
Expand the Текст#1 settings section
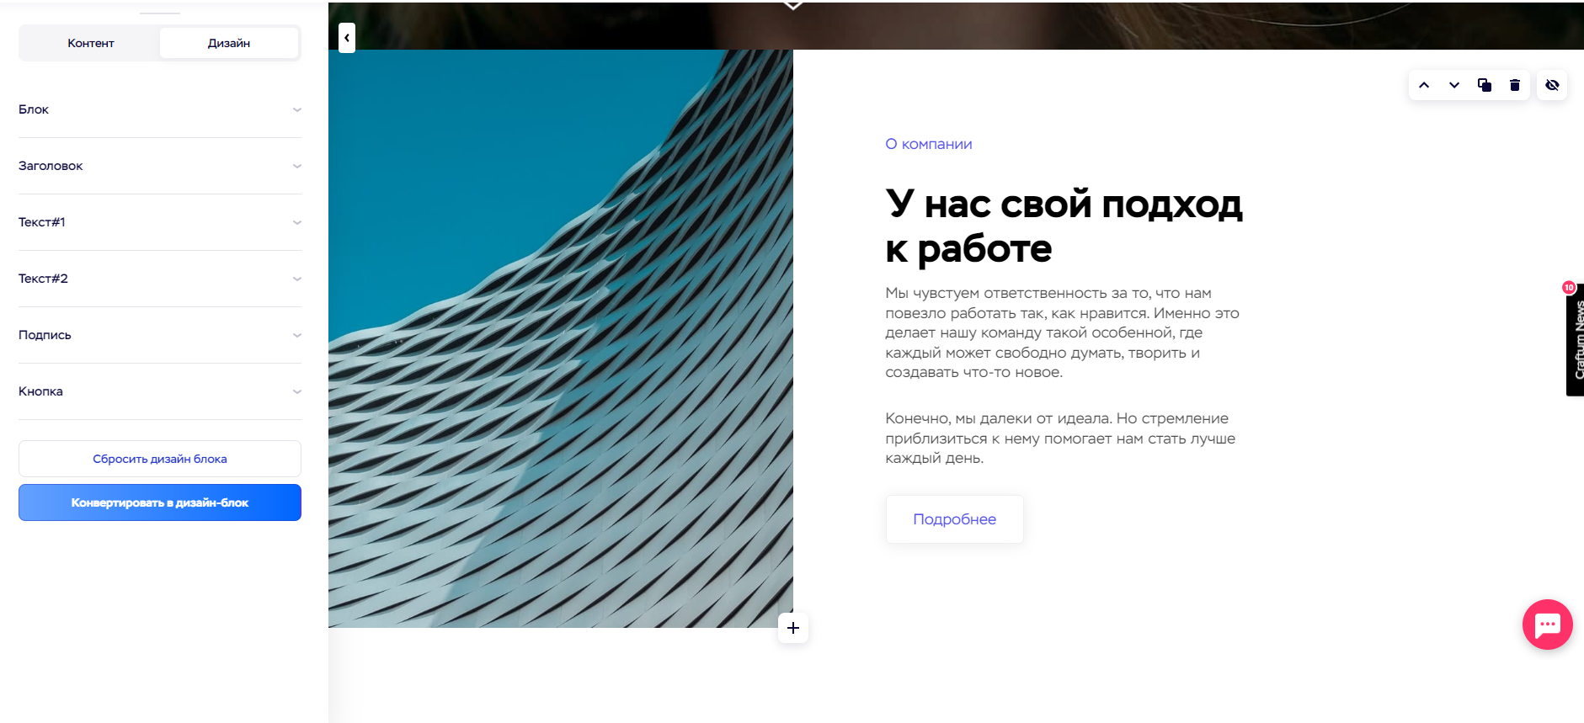(160, 222)
